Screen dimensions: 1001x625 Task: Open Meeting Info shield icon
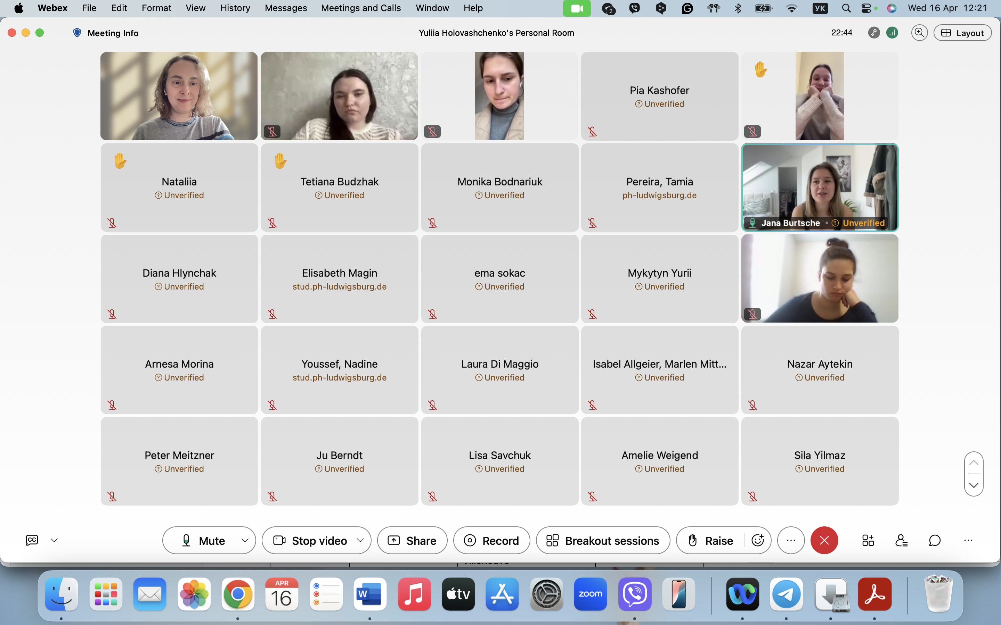tap(77, 33)
